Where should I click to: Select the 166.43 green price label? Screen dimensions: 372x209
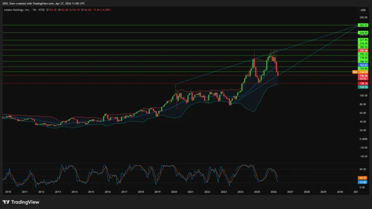(363, 61)
